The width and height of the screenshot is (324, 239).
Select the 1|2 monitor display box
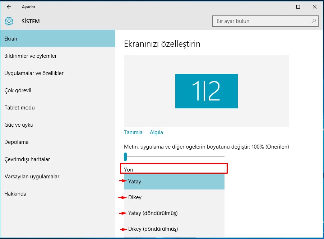pos(206,91)
